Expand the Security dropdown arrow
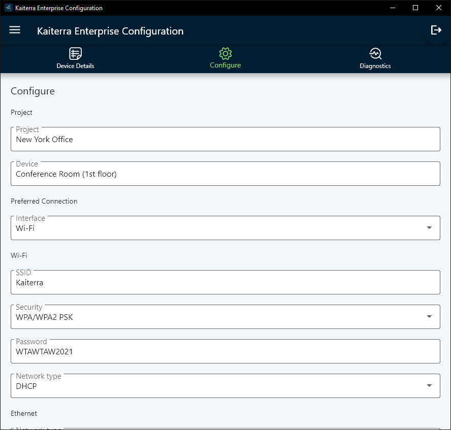The image size is (451, 430). tap(429, 316)
